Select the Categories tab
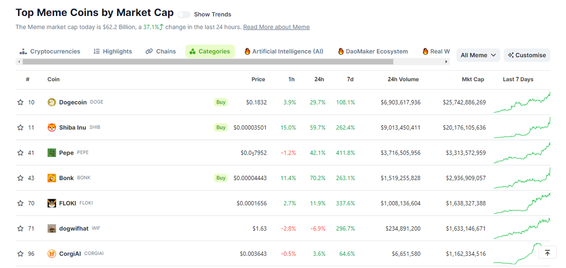Image resolution: width=566 pixels, height=268 pixels. [210, 51]
